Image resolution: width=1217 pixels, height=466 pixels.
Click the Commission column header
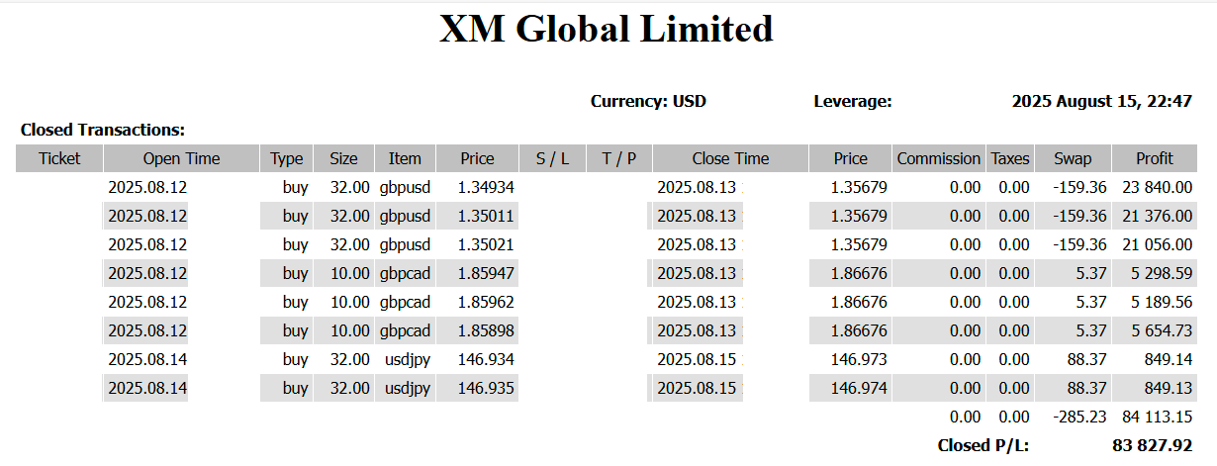click(x=938, y=158)
